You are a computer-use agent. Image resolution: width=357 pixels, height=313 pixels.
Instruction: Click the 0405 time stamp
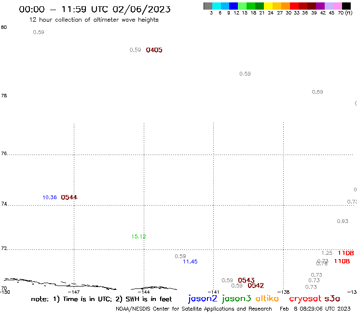(x=154, y=50)
